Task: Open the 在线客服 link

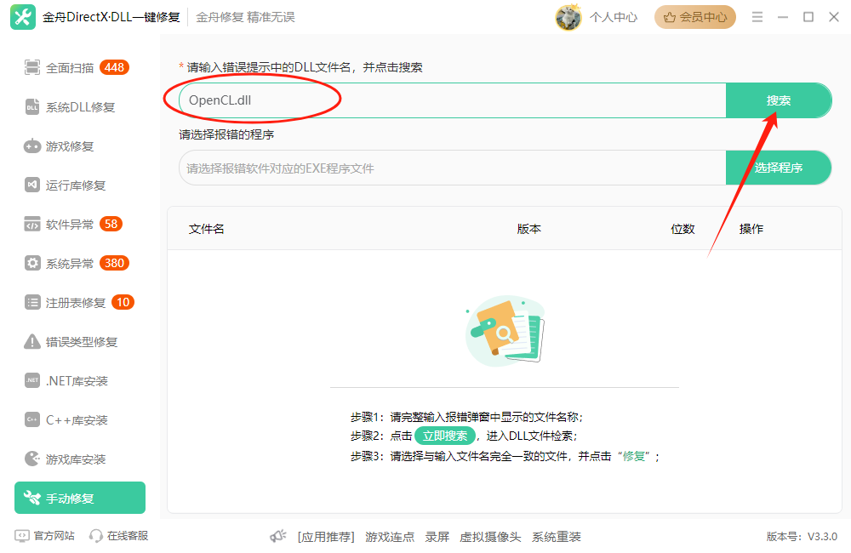Action: point(128,536)
